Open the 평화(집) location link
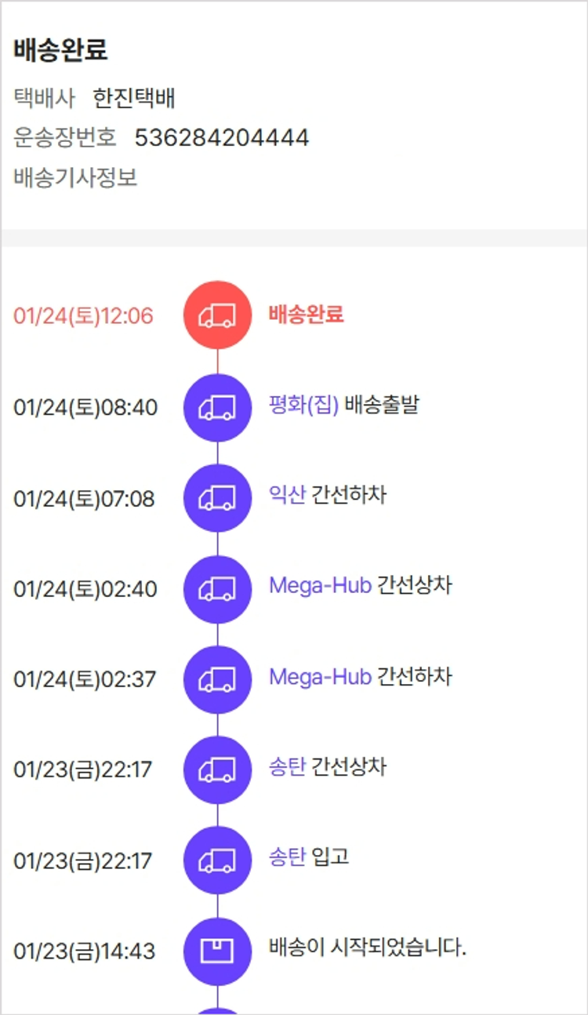Screen dimensions: 588x1015 coord(303,405)
